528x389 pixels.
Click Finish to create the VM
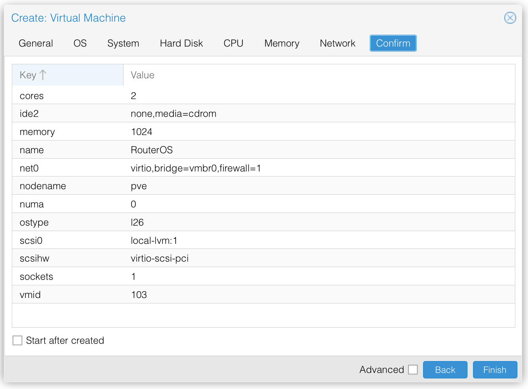(495, 370)
